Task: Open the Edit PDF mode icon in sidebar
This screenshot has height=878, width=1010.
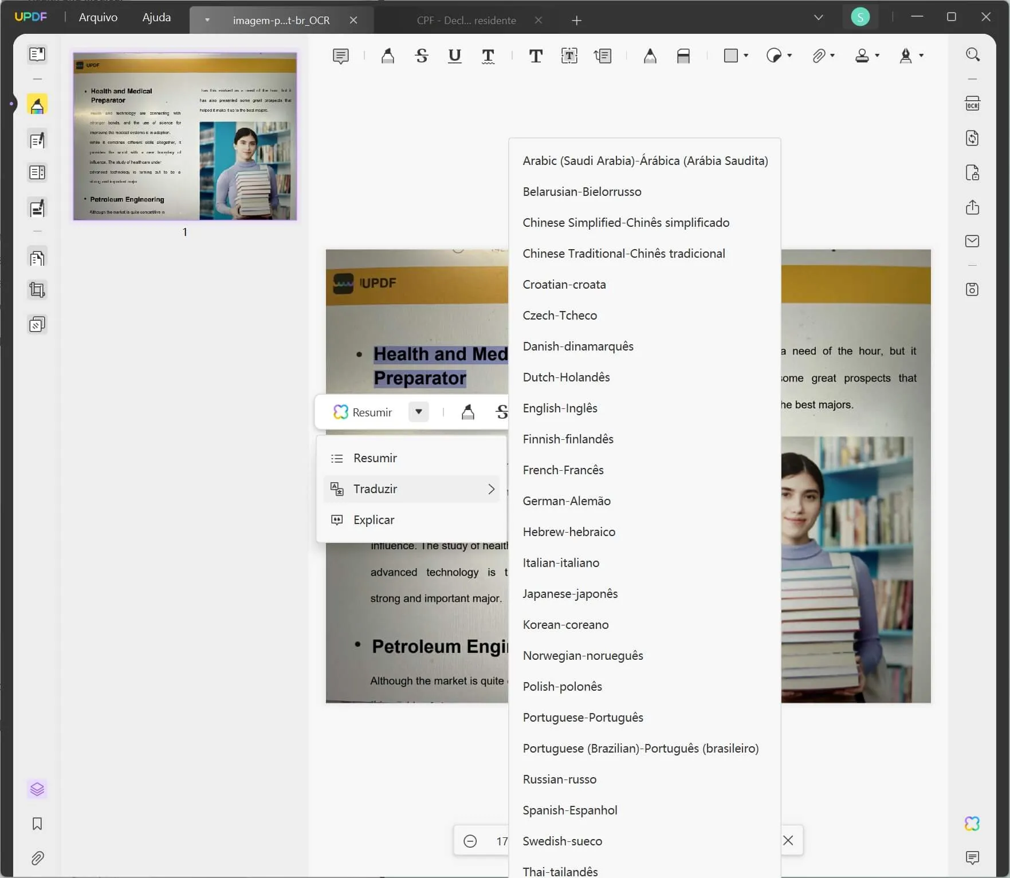Action: click(x=37, y=140)
